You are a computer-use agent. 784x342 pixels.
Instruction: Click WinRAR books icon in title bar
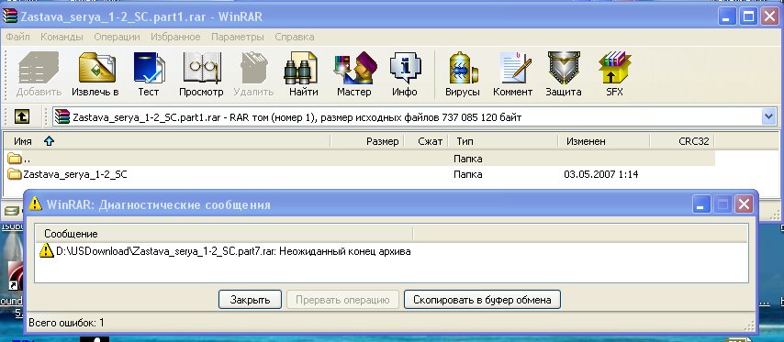[x=9, y=17]
